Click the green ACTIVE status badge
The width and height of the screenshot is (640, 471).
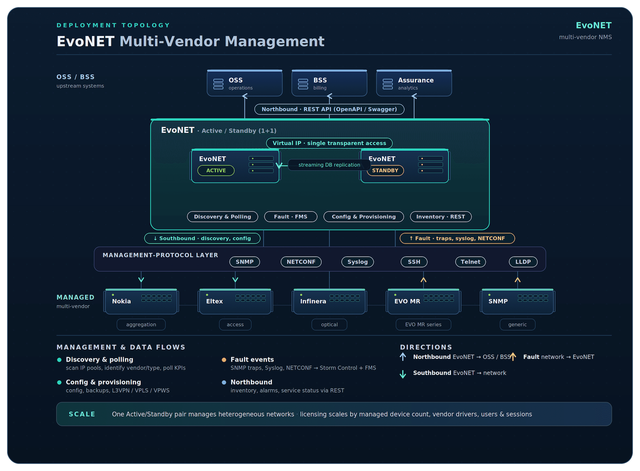[x=216, y=170]
